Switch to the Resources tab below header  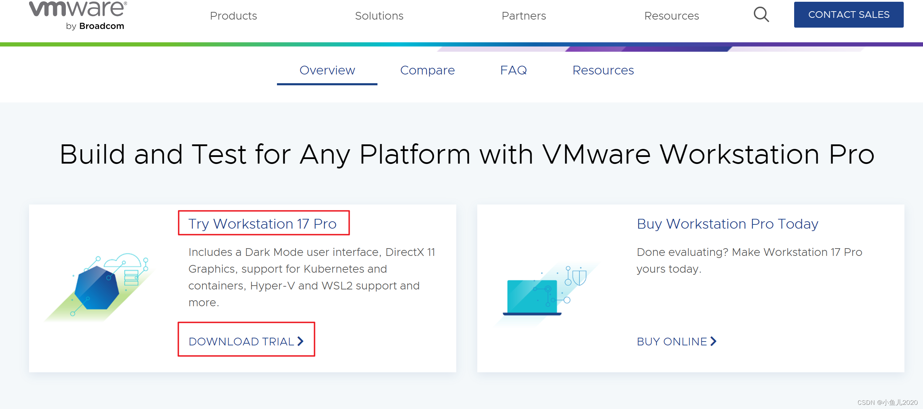603,70
